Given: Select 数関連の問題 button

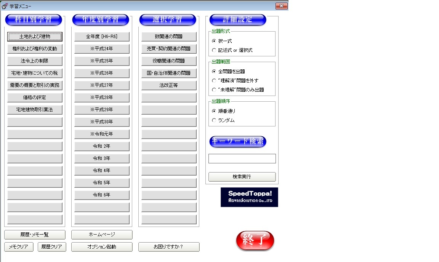Looking at the screenshot, I should coord(169,37).
